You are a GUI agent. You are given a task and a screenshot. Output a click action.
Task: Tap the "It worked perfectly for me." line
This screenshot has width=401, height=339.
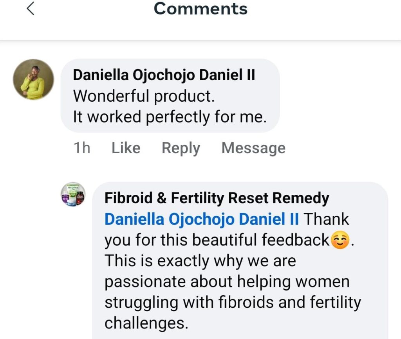point(170,117)
